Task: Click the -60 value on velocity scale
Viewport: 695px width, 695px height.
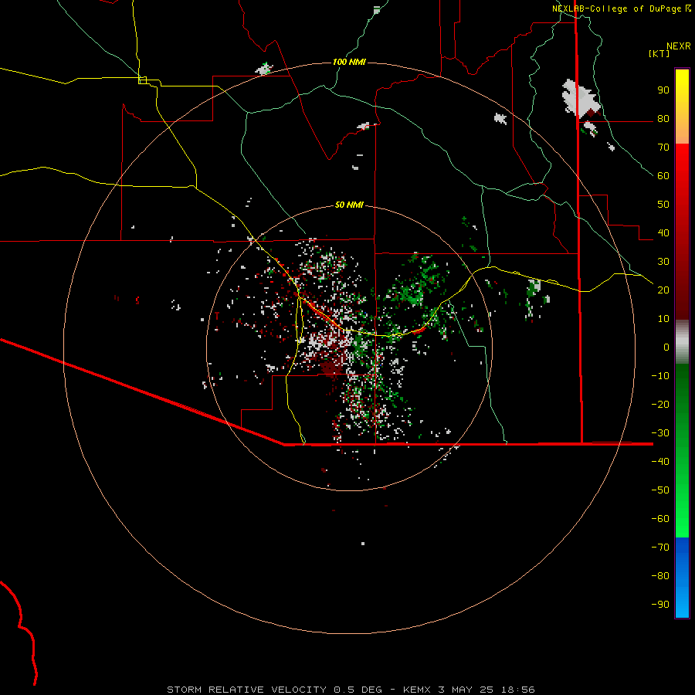Action: [660, 519]
